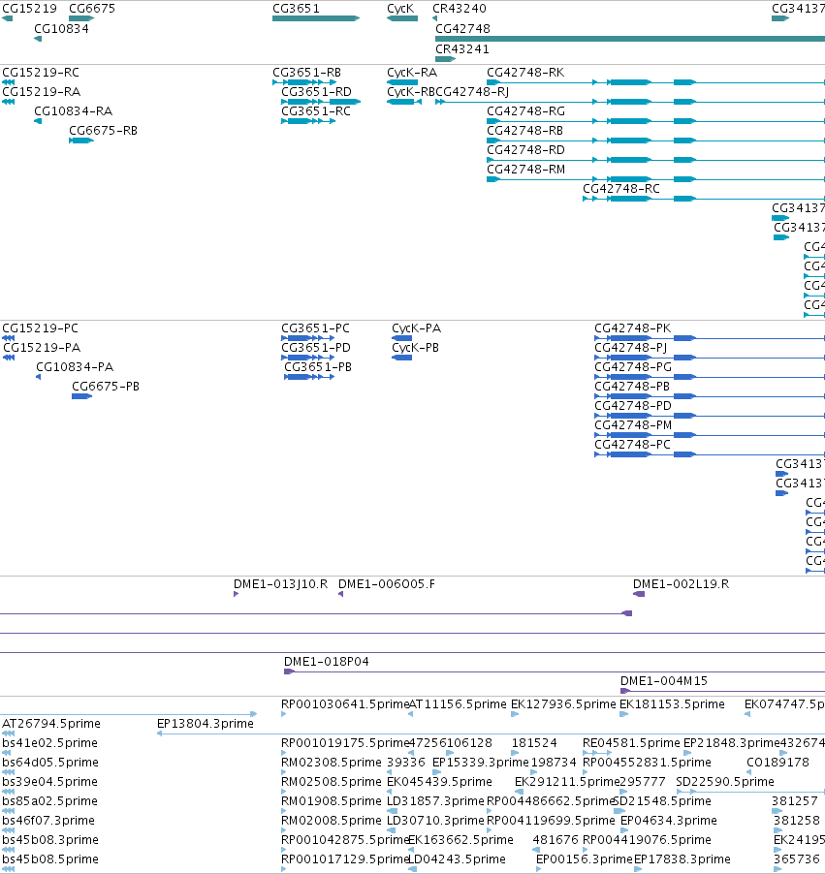Select the CR43241 gene arrow glyph

click(445, 58)
